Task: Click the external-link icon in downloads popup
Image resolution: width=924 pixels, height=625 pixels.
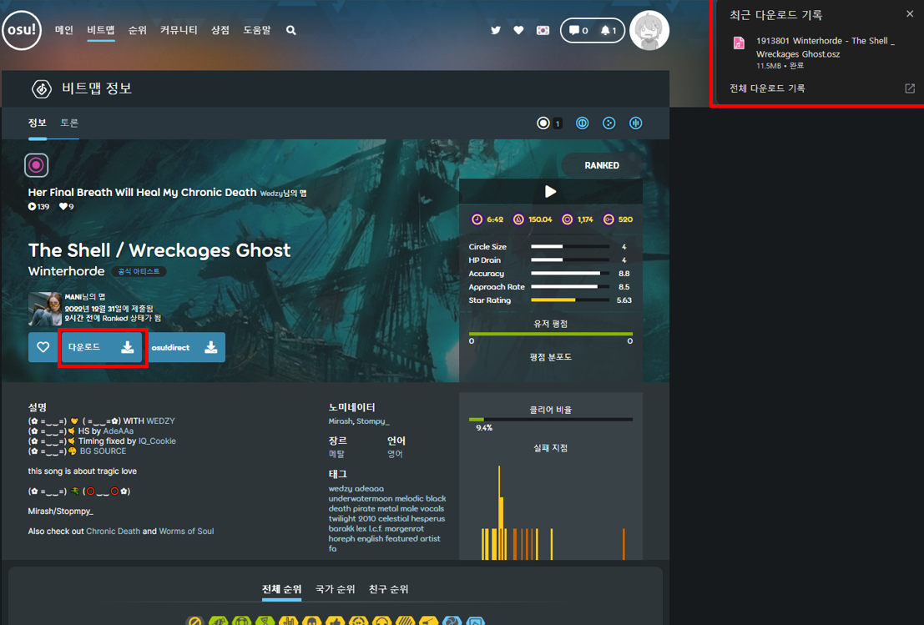Action: [x=910, y=88]
